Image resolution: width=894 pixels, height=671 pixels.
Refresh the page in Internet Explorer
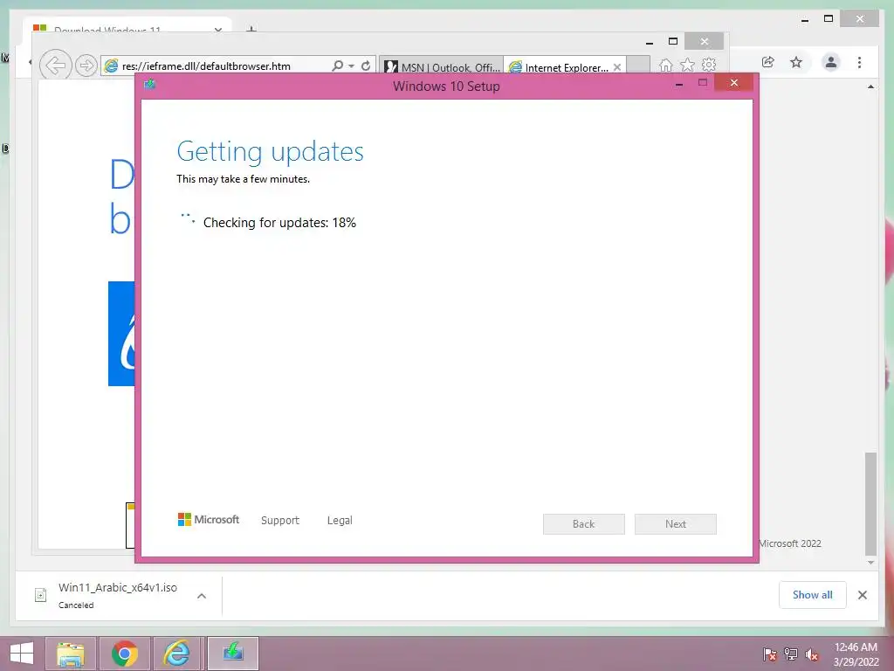366,66
